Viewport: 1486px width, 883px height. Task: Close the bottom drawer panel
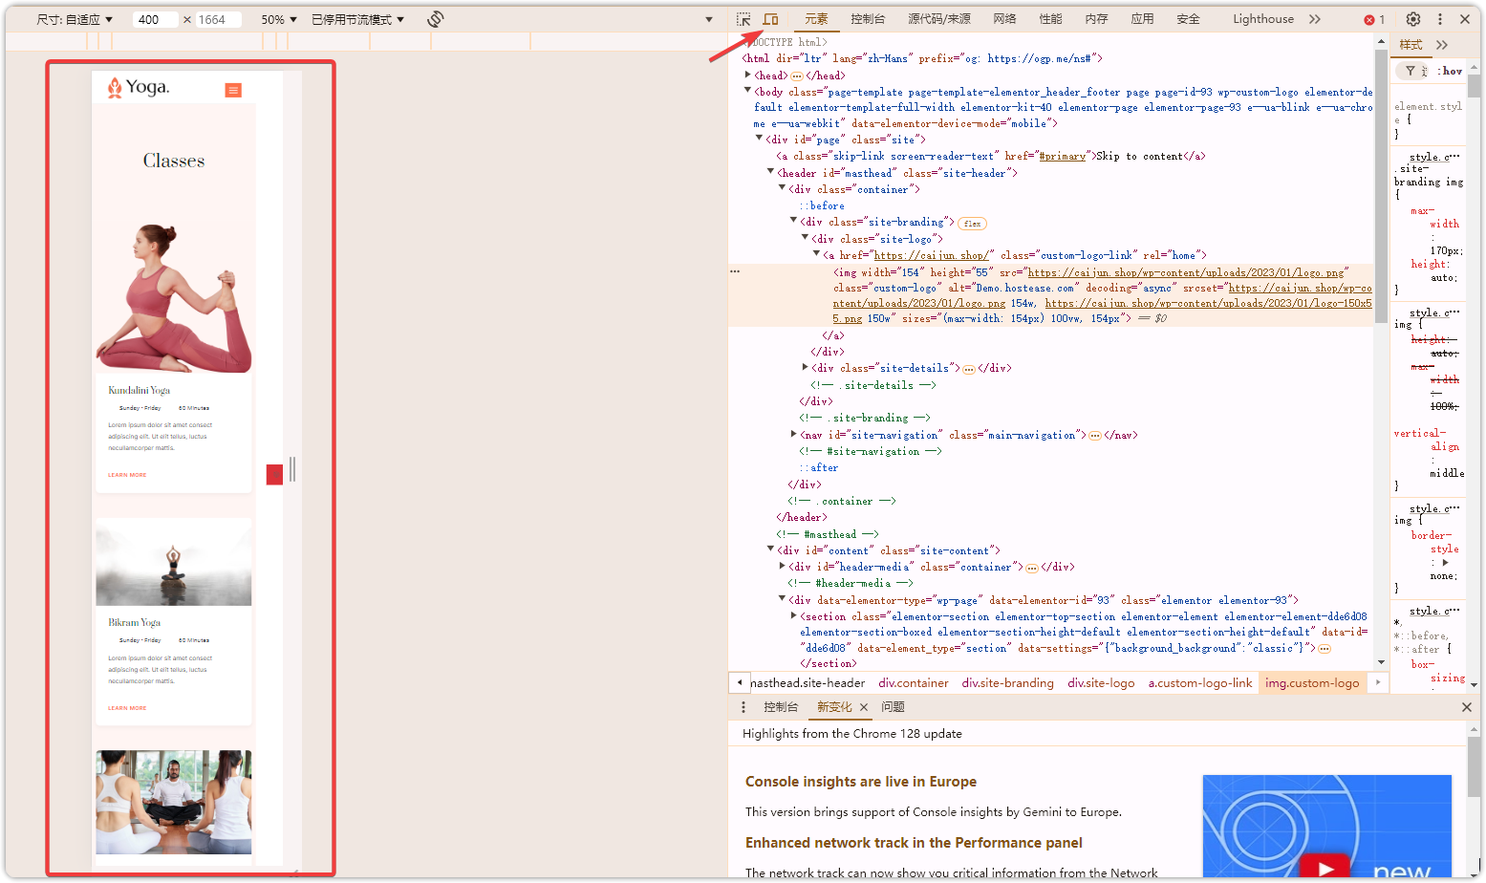coord(1467,707)
